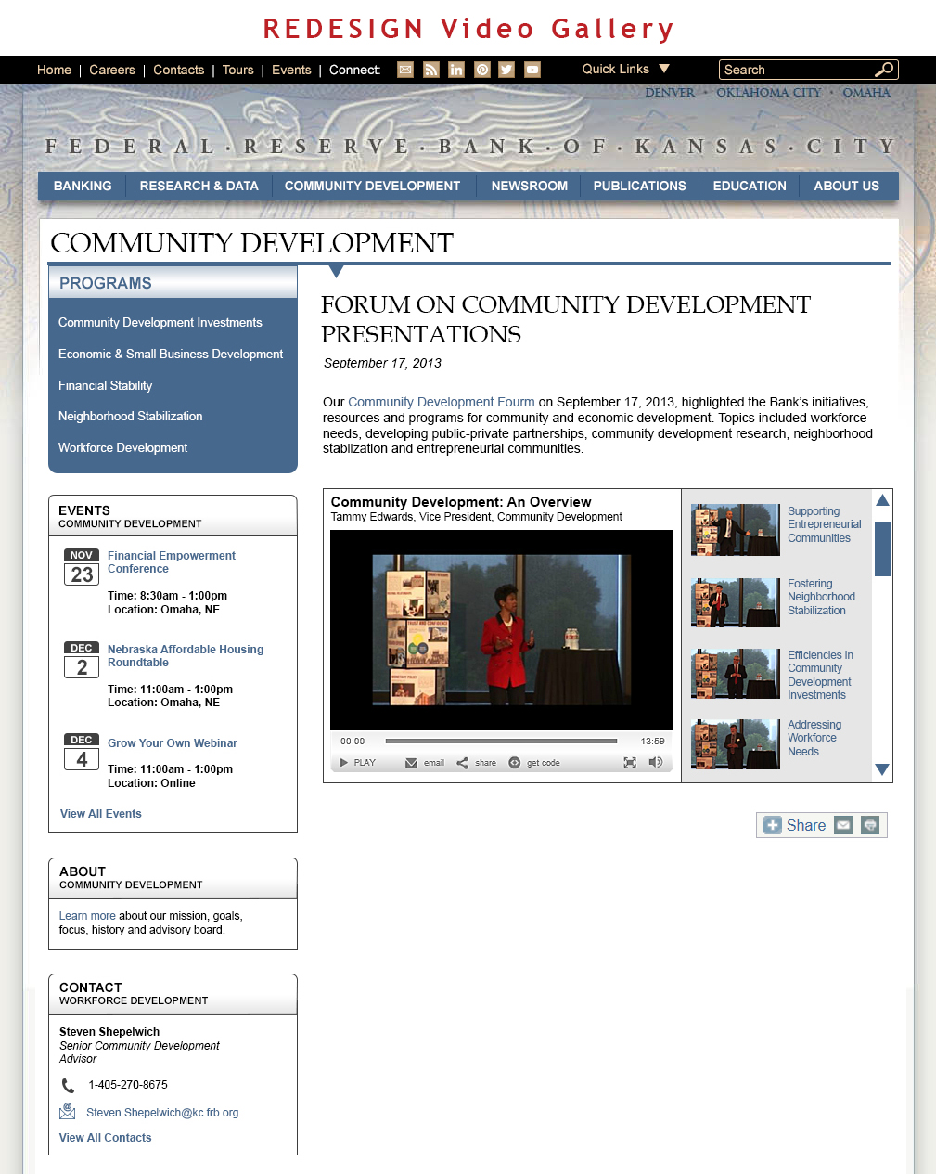This screenshot has width=936, height=1174.
Task: Open Community Development Investments program
Action: (x=160, y=322)
